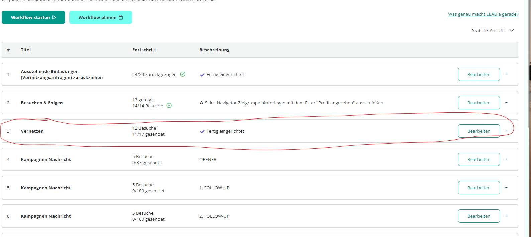531x237 pixels.
Task: Open three-dot menu for Vernetzen row
Action: pos(506,131)
